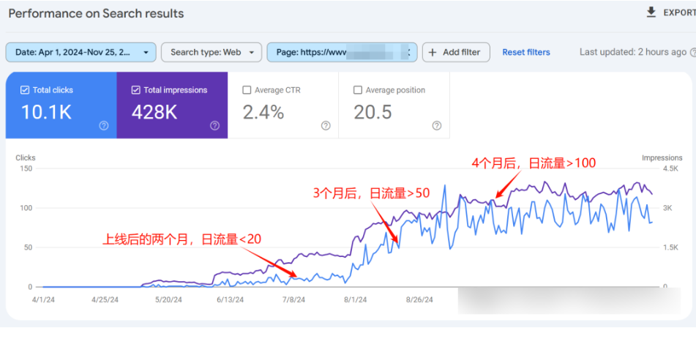Click the chart peak near 150 clicks
696x339 pixels.
tap(444, 185)
